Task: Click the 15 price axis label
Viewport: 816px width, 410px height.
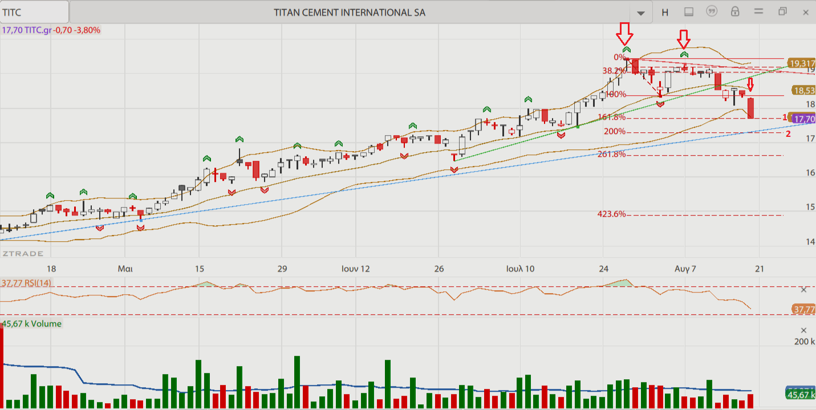Action: 811,207
